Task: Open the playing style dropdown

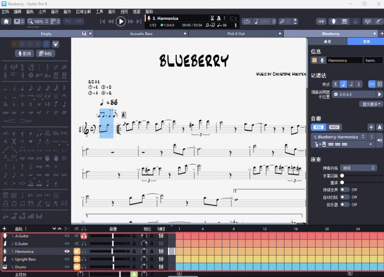Action: [360, 168]
